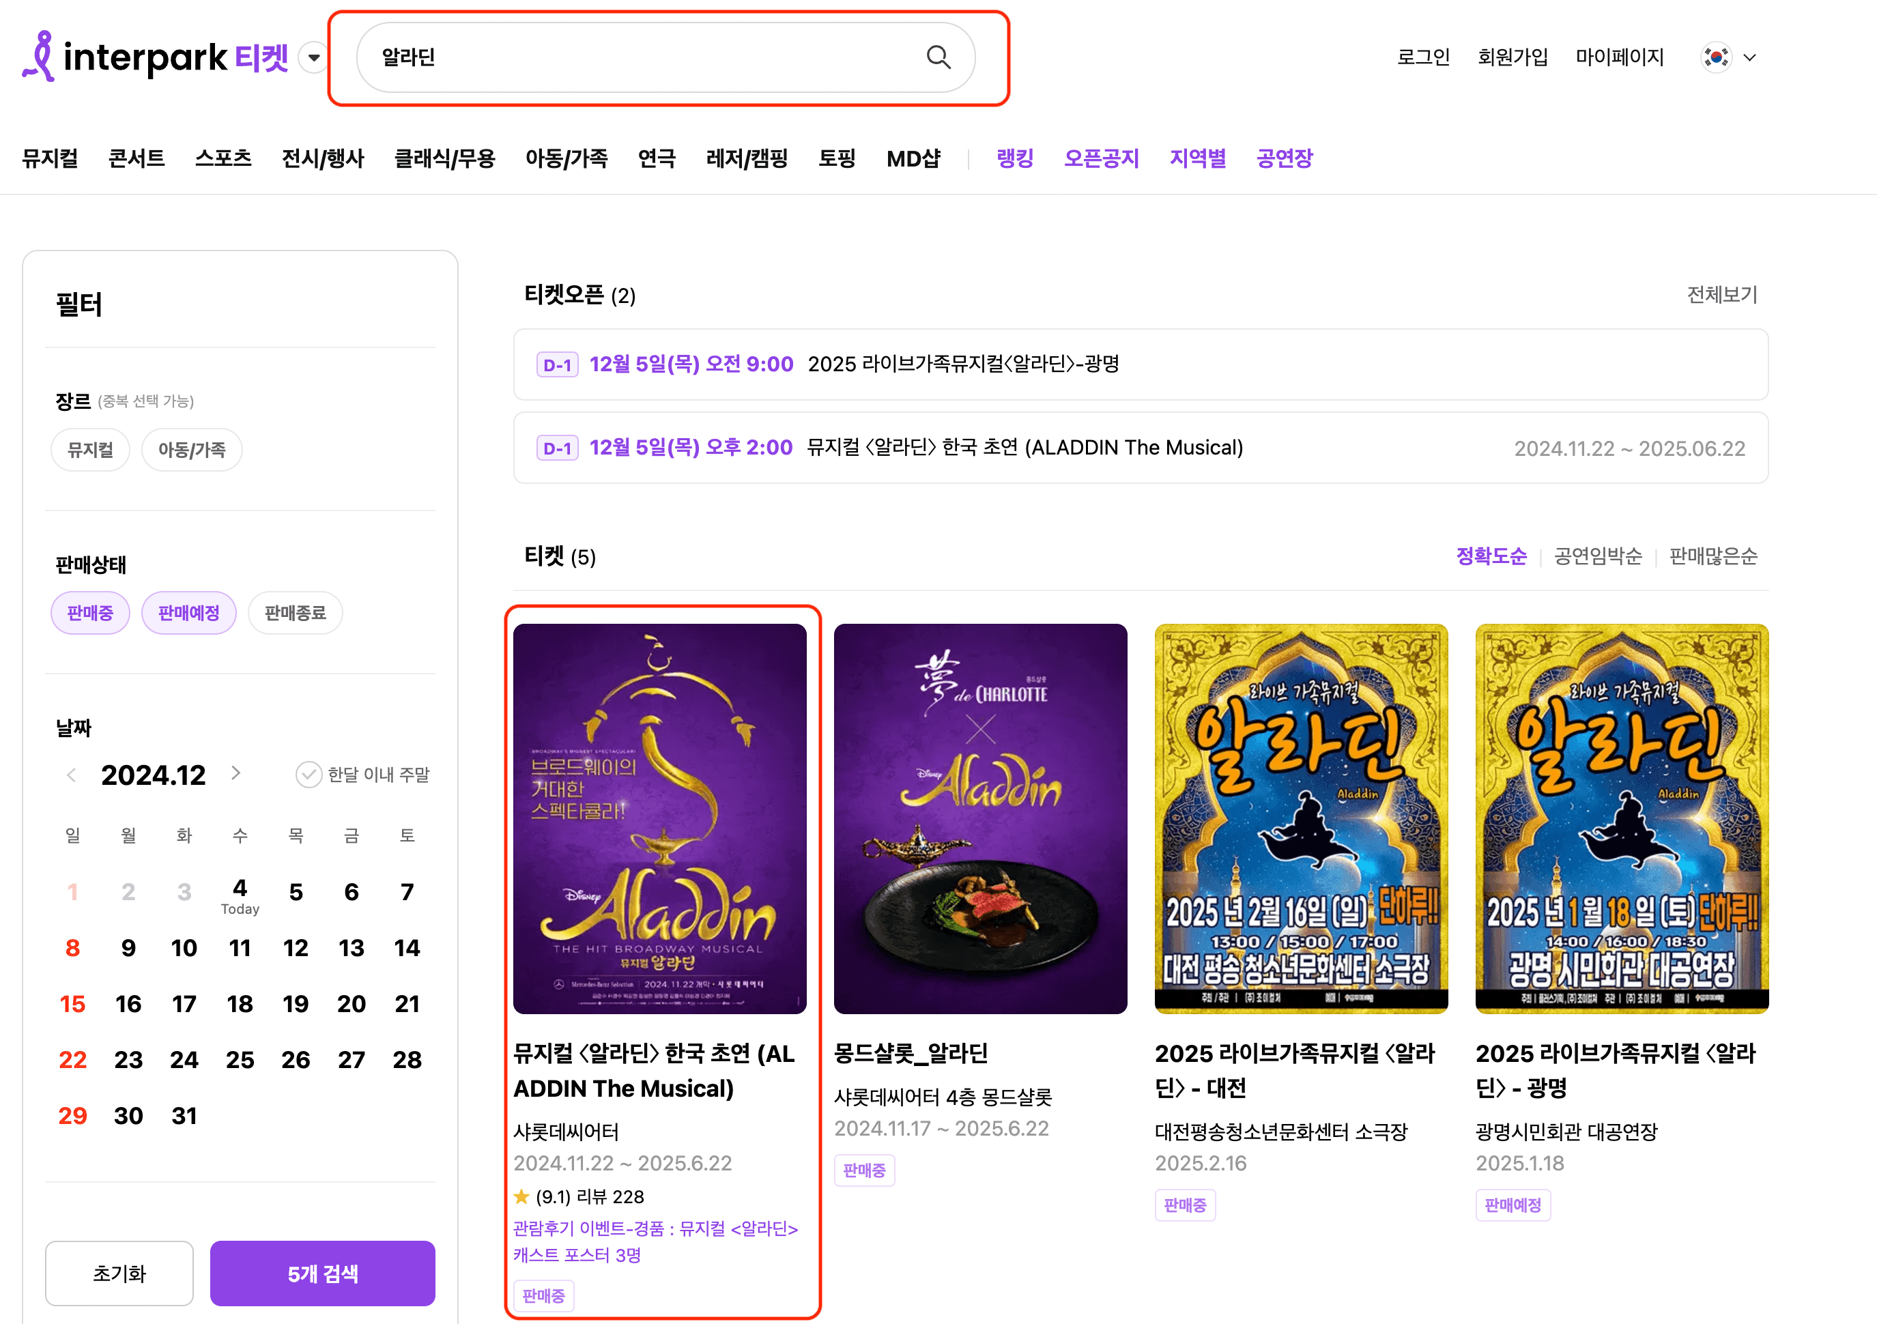Screen dimensions: 1877x1324
Task: Click the 판매예정 badge under Gwangmyeong musical
Action: pos(1513,1205)
